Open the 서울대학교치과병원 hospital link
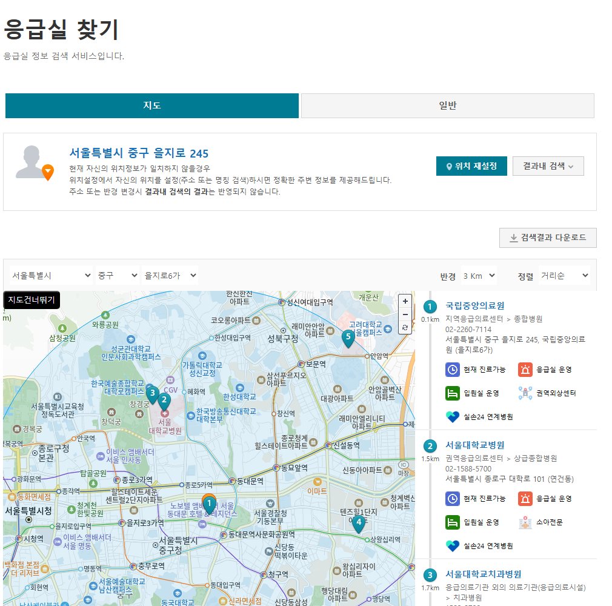Screen dimensions: 612x606 [483, 574]
